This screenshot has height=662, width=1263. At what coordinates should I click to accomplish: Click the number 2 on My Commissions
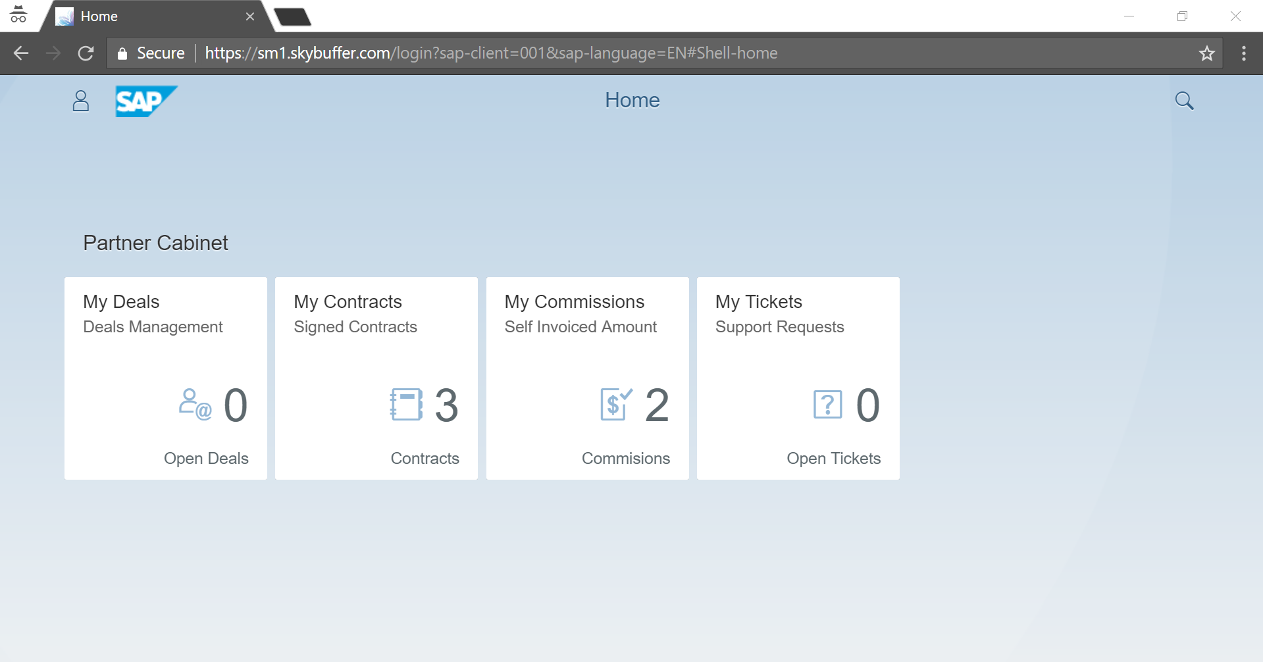pos(657,405)
